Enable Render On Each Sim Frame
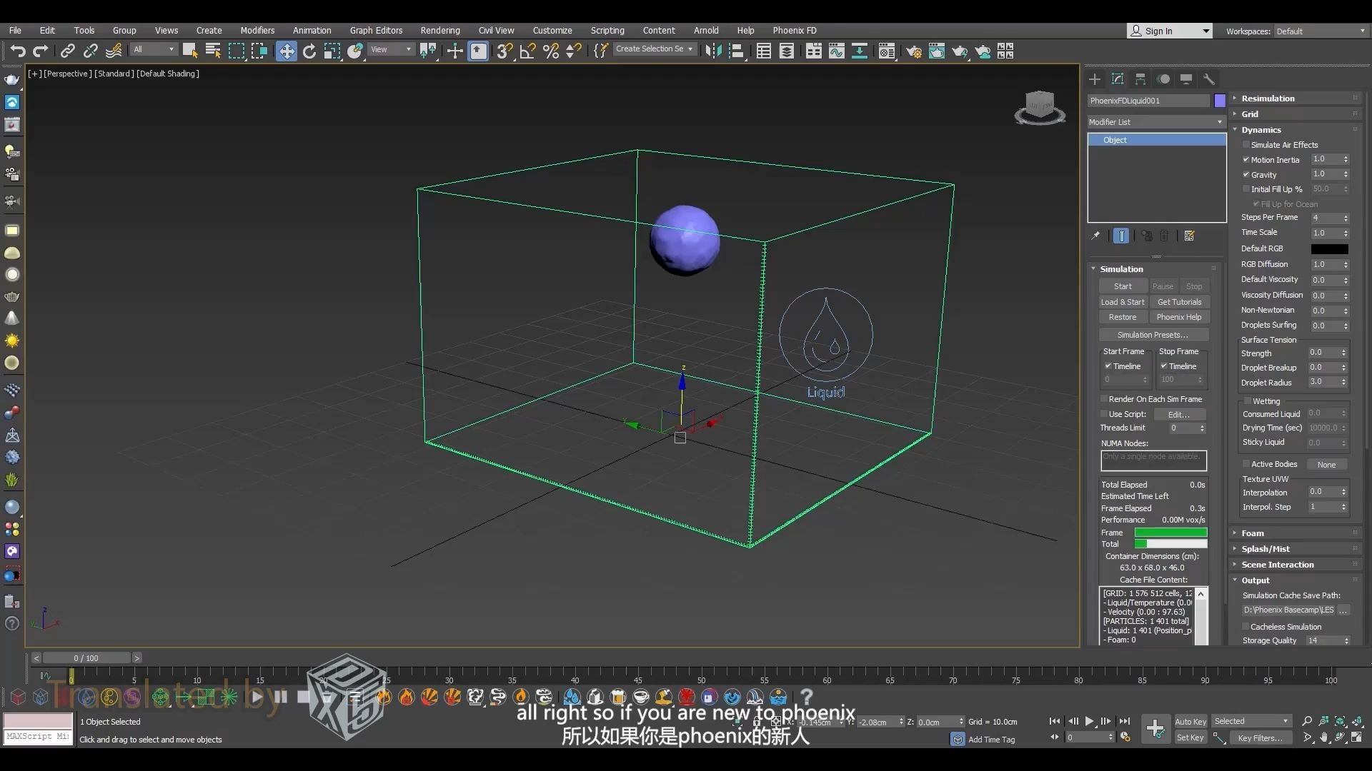This screenshot has width=1372, height=771. (x=1104, y=399)
